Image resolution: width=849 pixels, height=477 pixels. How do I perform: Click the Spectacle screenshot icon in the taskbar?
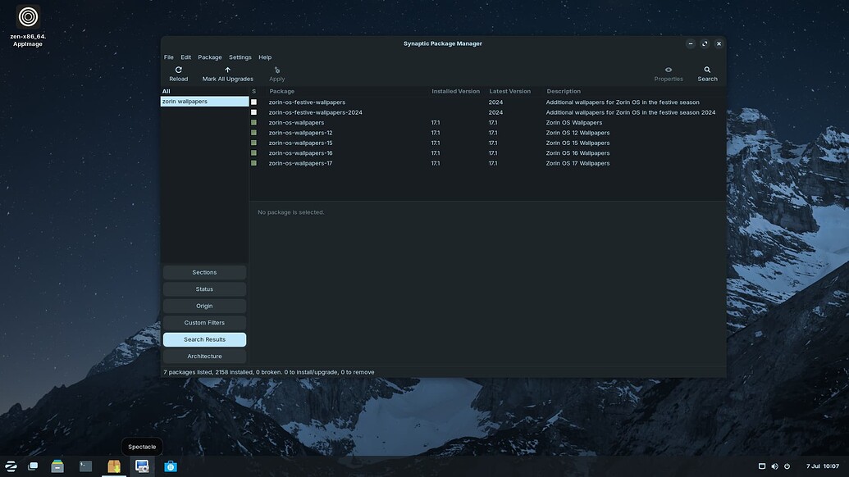(141, 465)
